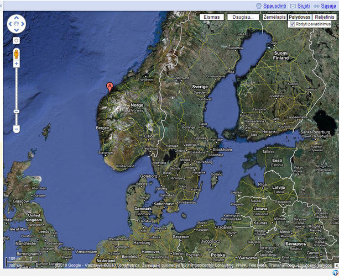
Task: Uncheck the Rodyti pavadinimus checkbox
Action: 292,24
